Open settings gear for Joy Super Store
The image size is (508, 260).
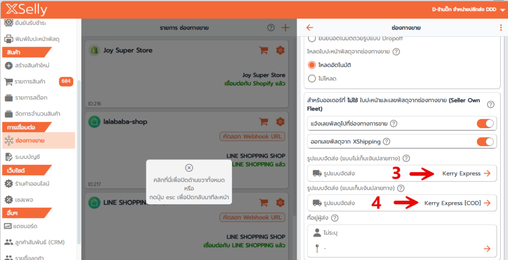(280, 50)
